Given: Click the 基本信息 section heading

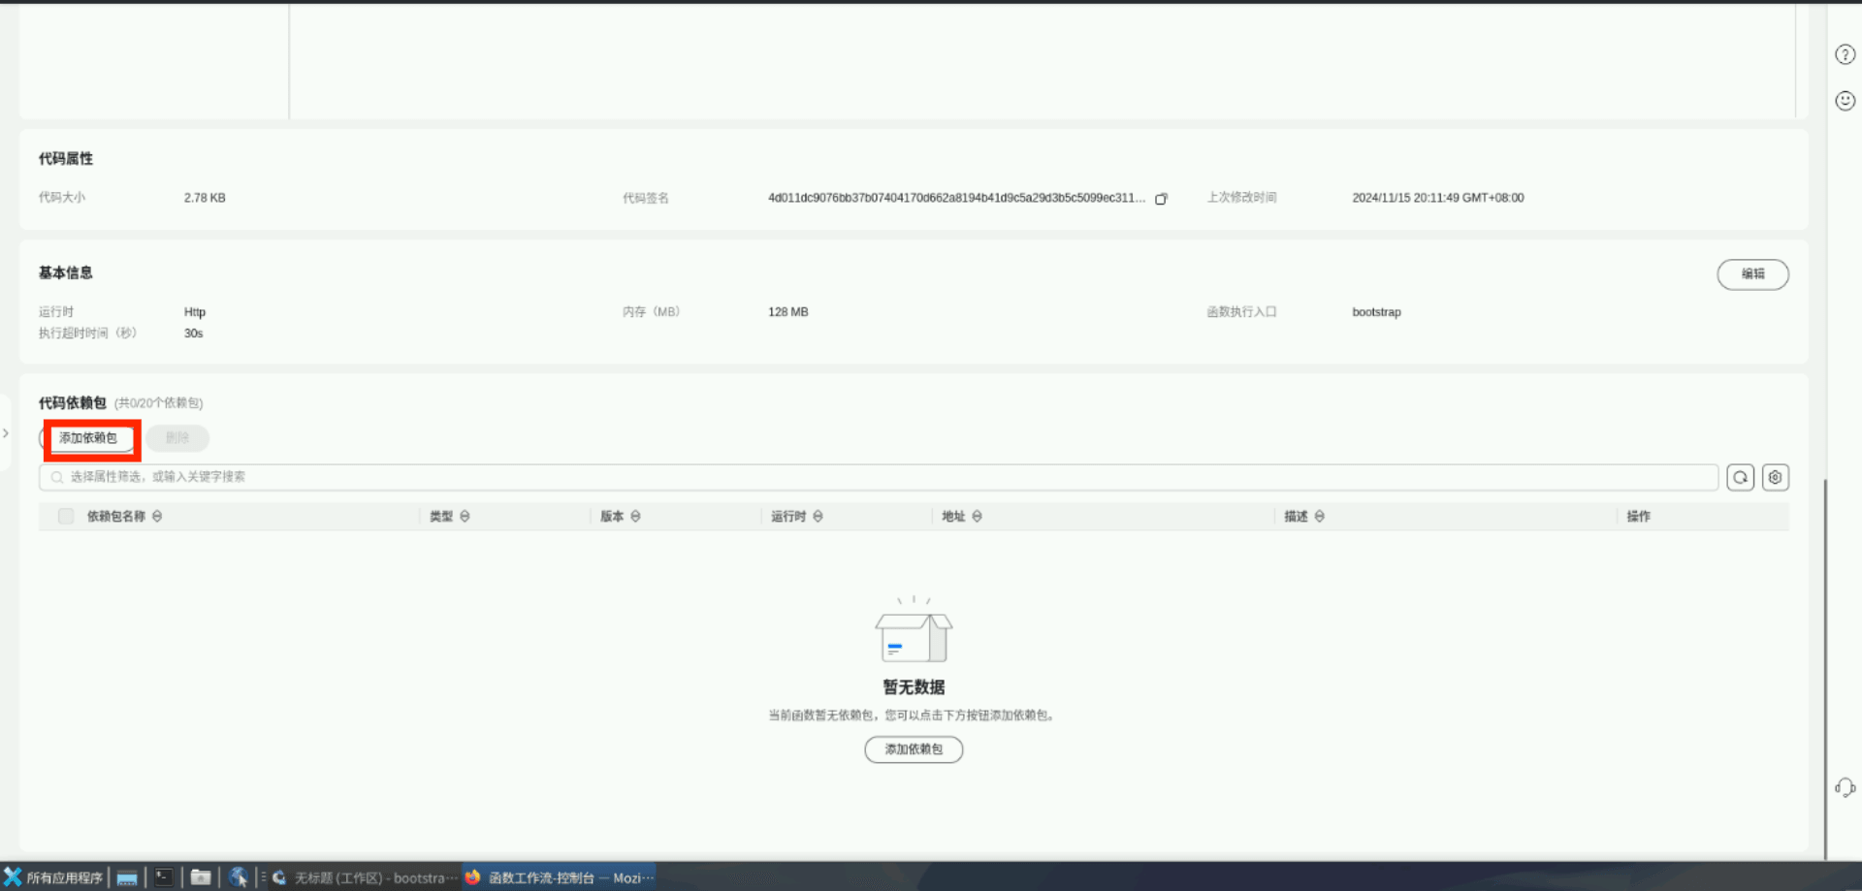Looking at the screenshot, I should (x=66, y=273).
